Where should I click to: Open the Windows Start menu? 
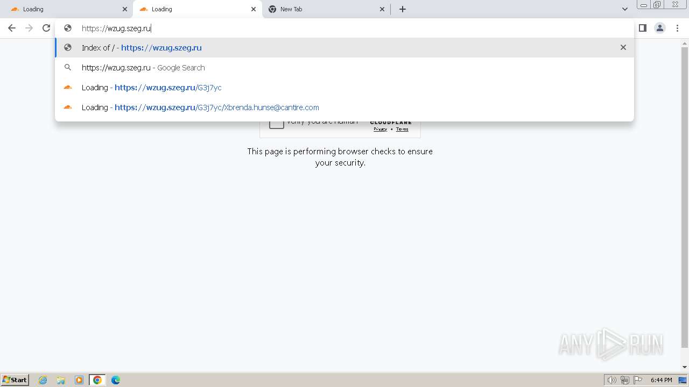pos(15,380)
